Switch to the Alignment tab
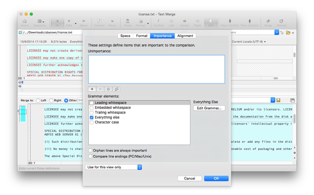Screen dimensions: 314x195 pyautogui.click(x=185, y=36)
